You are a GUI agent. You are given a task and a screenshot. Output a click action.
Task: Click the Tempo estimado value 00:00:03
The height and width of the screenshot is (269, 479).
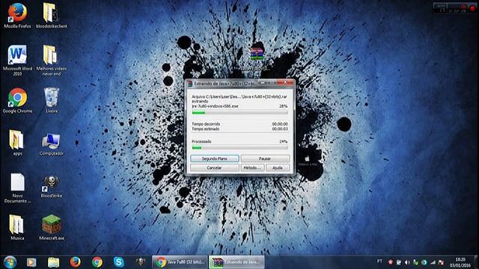click(x=280, y=129)
